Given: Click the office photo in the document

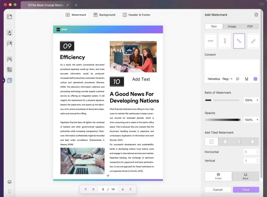Looking at the screenshot, I should [x=133, y=57].
